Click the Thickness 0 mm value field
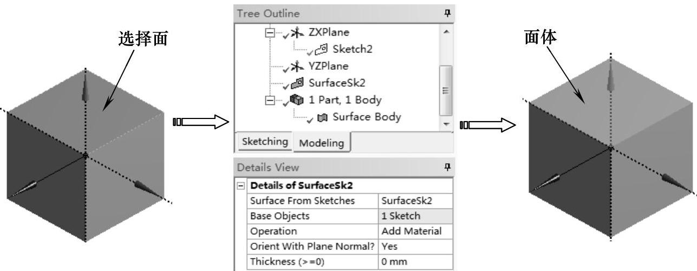 coord(415,261)
